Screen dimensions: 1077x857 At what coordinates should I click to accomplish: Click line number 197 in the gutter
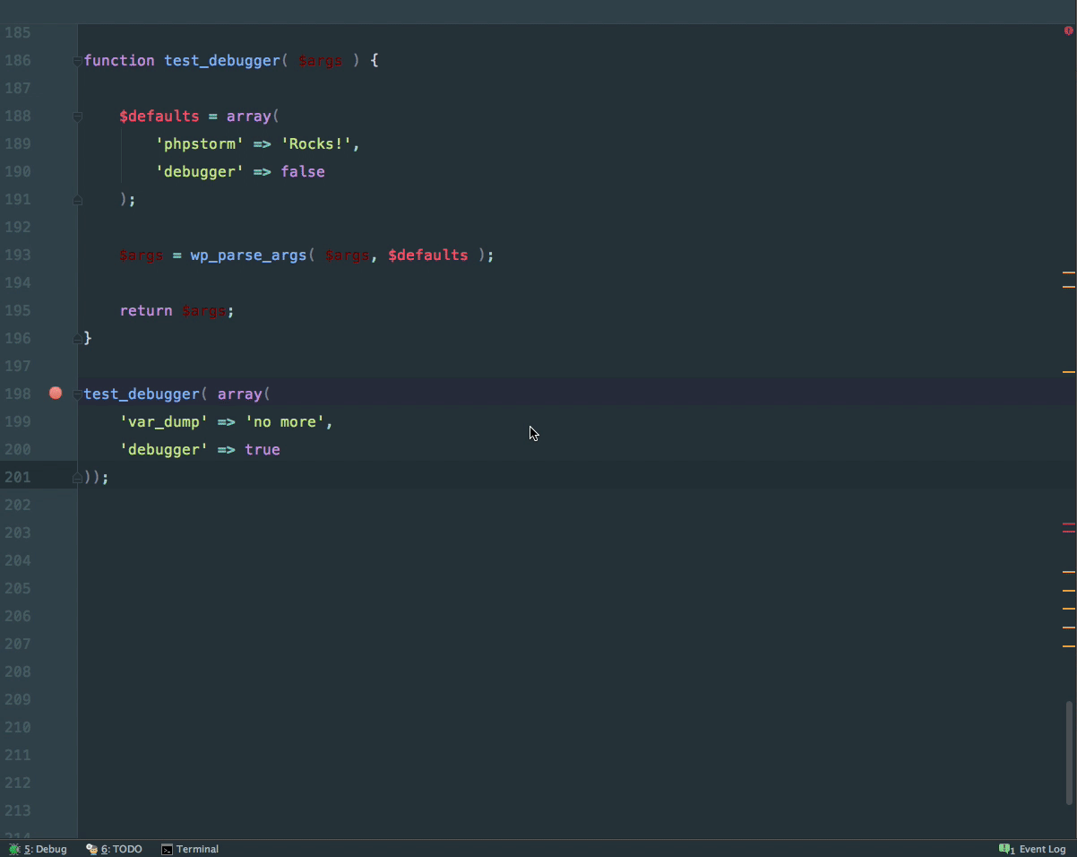click(x=18, y=366)
